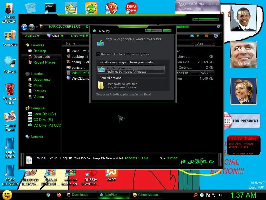The width and height of the screenshot is (266, 200).
Task: Open the view options dropdown dot
Action: point(198,36)
